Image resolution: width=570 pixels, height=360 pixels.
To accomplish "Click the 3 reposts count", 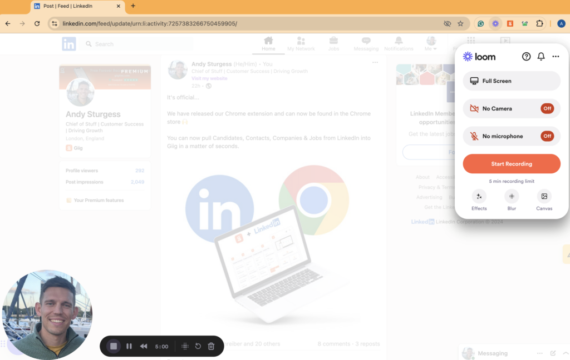I will click(x=367, y=344).
